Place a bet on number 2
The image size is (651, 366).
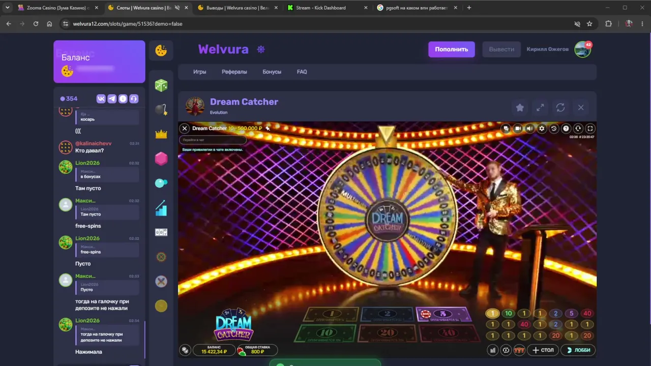[388, 315]
